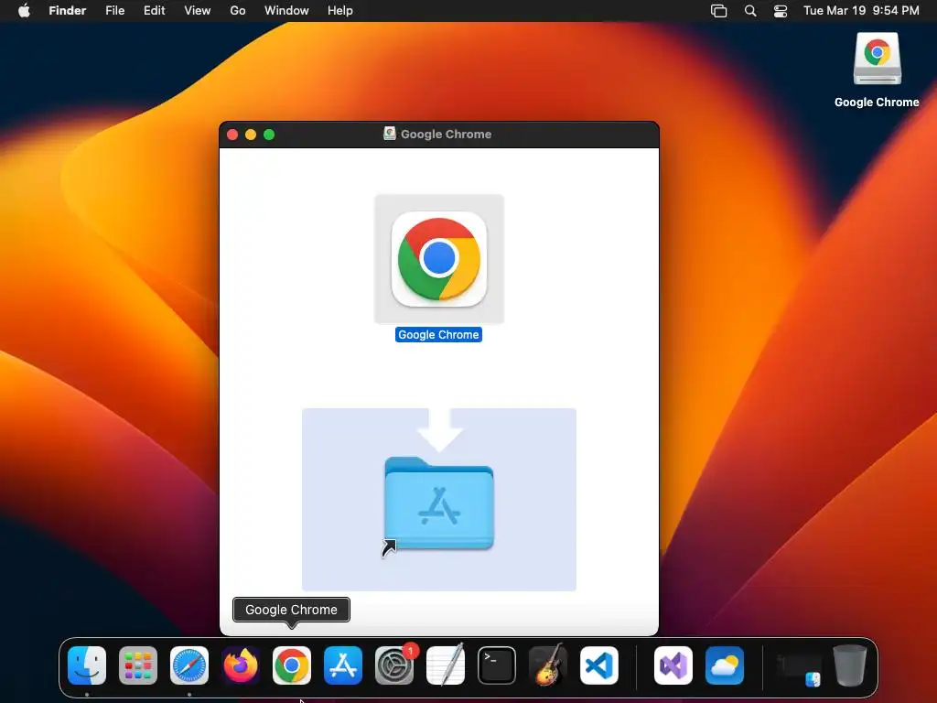Viewport: 937px width, 703px height.
Task: Launch Safari from the Dock
Action: pyautogui.click(x=189, y=665)
